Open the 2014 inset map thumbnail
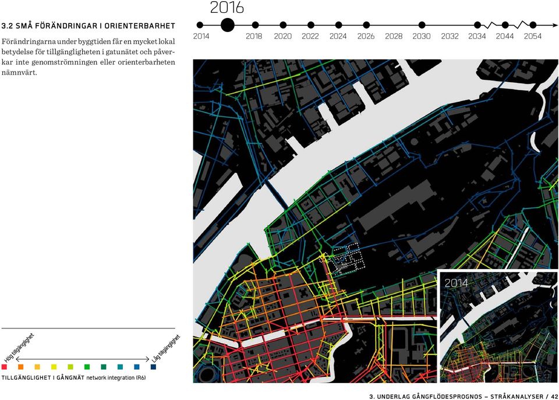559x400 pixels. (x=498, y=327)
